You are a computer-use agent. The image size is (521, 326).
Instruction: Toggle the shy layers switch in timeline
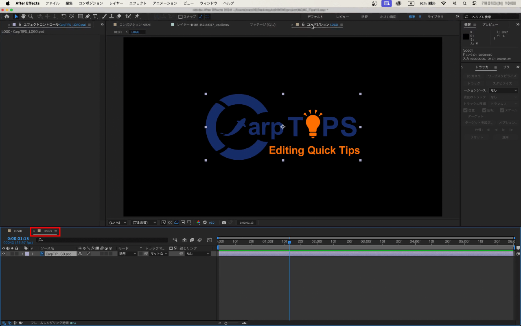pyautogui.click(x=184, y=240)
